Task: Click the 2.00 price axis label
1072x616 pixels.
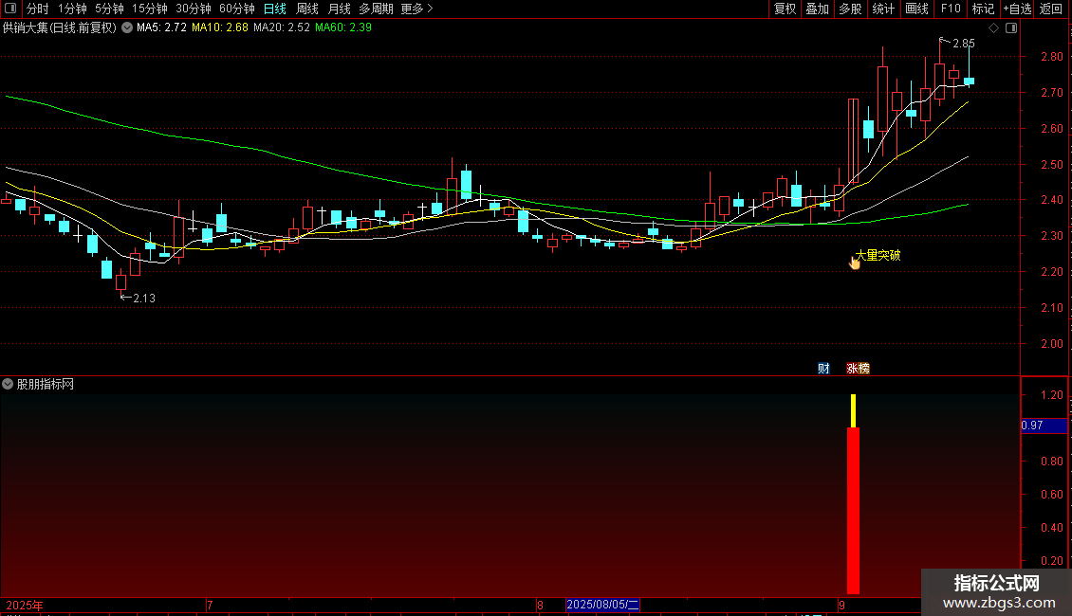Action: pyautogui.click(x=1051, y=343)
